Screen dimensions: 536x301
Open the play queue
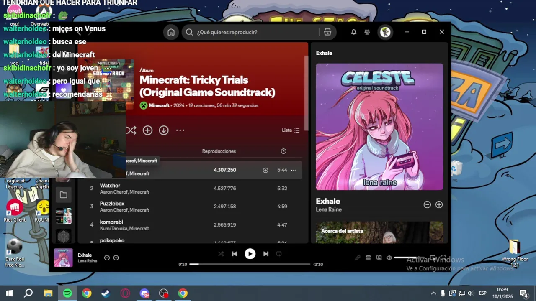[368, 258]
